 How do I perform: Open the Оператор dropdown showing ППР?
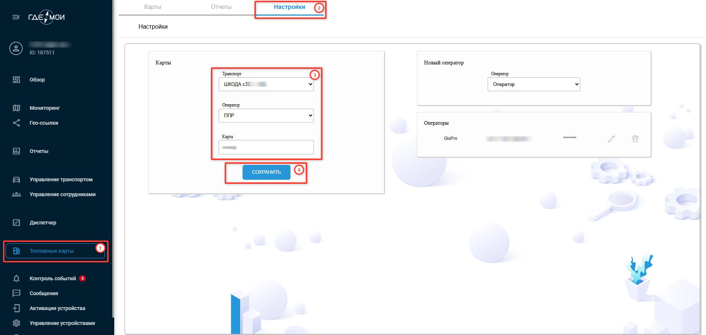(266, 116)
